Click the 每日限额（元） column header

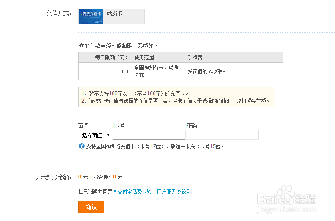click(x=111, y=57)
